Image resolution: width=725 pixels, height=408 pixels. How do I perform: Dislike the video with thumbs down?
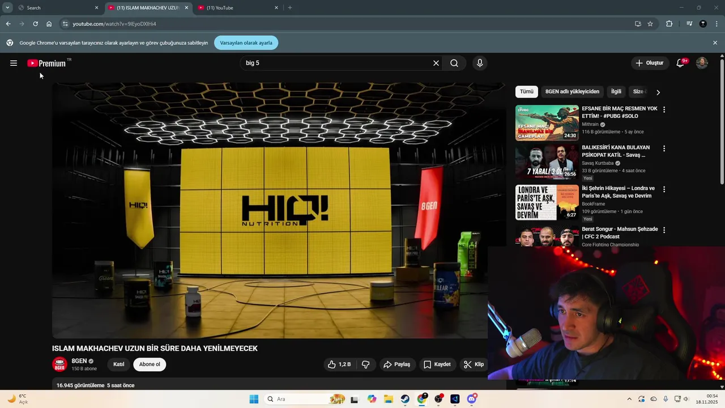click(x=366, y=364)
